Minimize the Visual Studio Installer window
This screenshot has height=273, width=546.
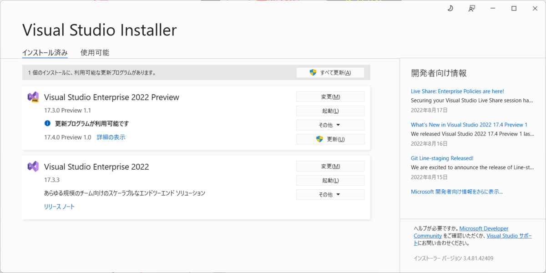[x=493, y=8]
